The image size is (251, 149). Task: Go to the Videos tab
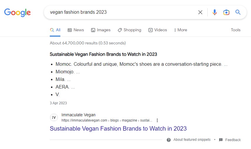point(158,30)
